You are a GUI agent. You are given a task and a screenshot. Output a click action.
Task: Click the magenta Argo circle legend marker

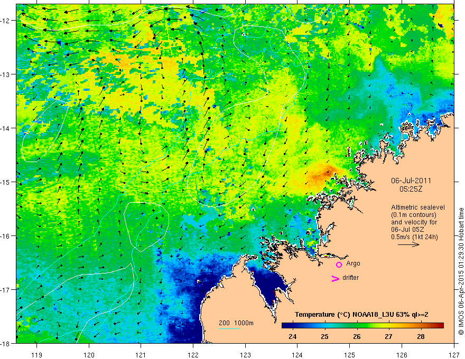[339, 264]
